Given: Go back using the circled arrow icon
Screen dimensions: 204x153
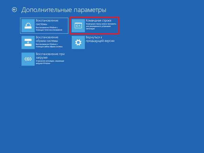Looking at the screenshot, I should coord(14,10).
